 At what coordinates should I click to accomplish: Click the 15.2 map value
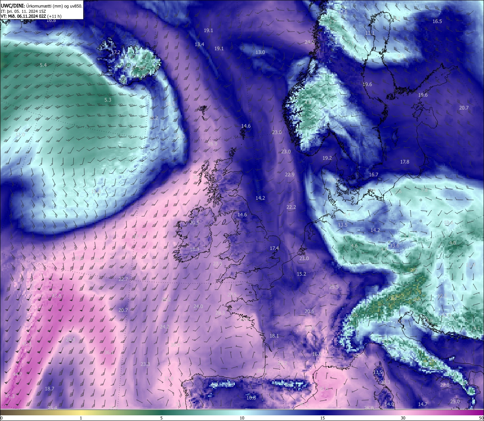(301, 274)
